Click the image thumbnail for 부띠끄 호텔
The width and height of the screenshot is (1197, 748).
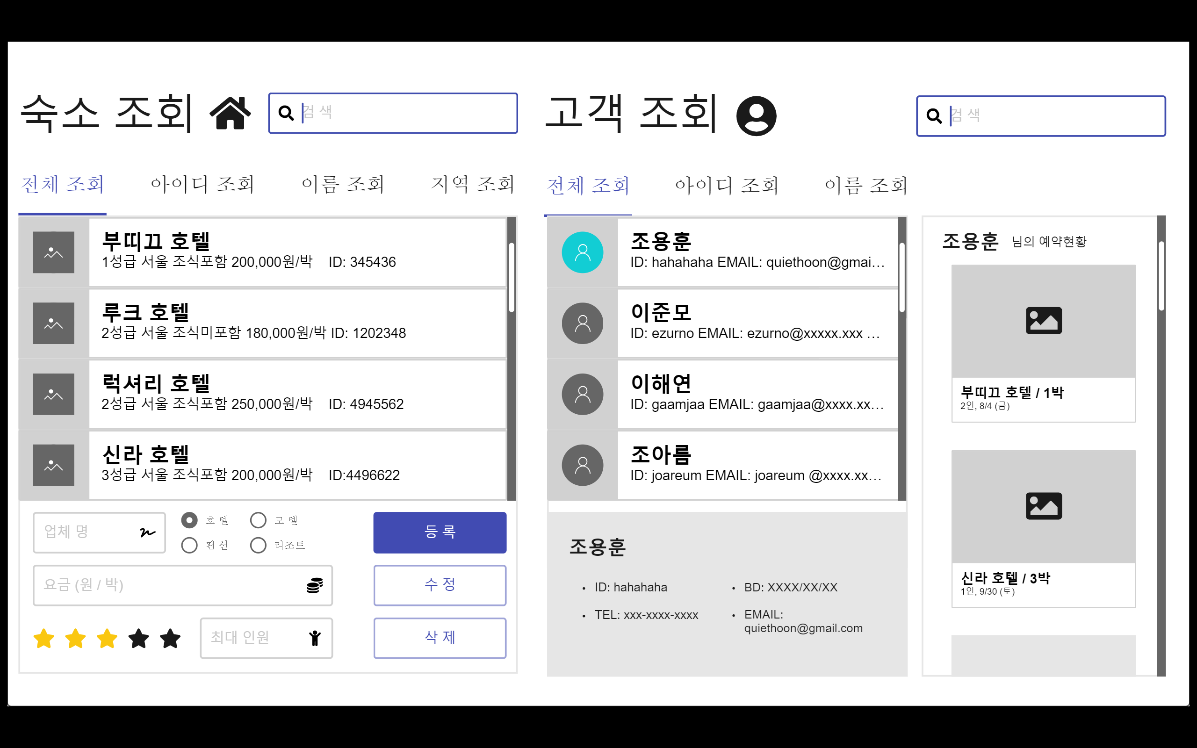tap(53, 252)
